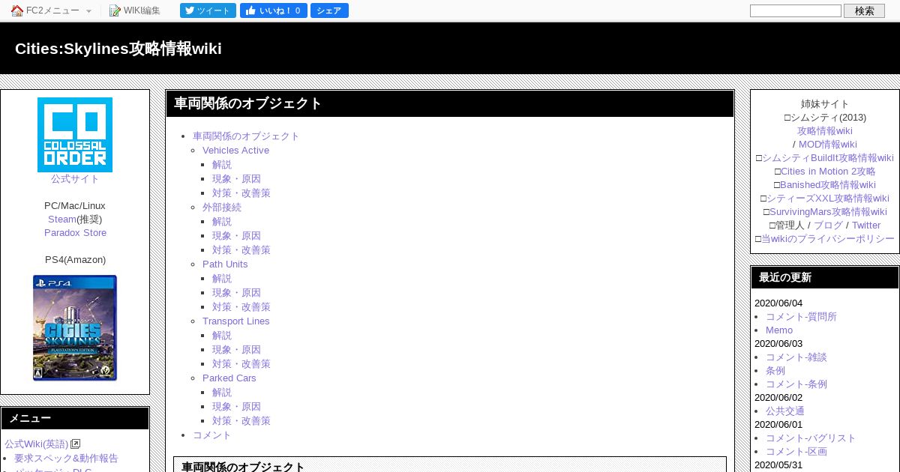Jump to Vehicles Active section
The width and height of the screenshot is (900, 472).
235,151
